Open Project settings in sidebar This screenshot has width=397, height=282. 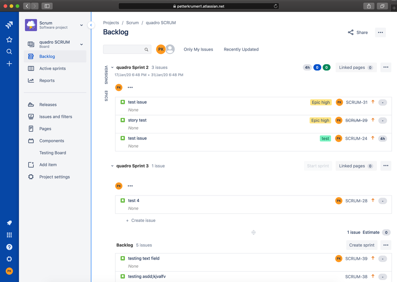55,177
